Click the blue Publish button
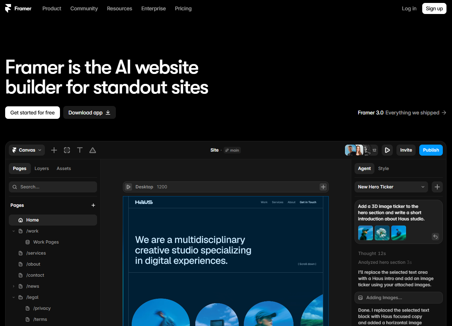 click(x=431, y=150)
